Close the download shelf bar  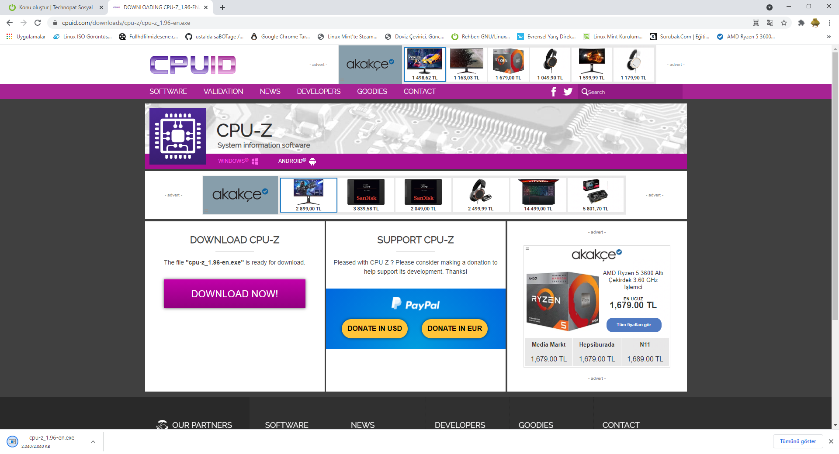coord(831,441)
